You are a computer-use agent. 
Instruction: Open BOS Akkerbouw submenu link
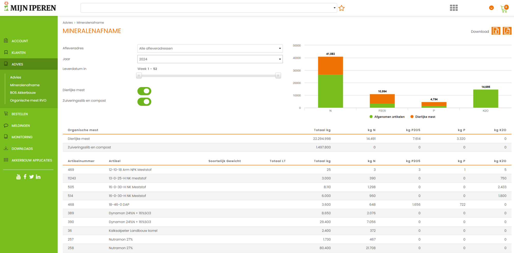click(x=23, y=93)
